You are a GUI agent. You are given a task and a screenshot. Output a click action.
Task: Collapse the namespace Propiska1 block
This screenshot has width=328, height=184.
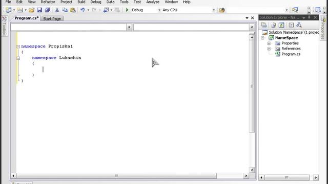18,47
